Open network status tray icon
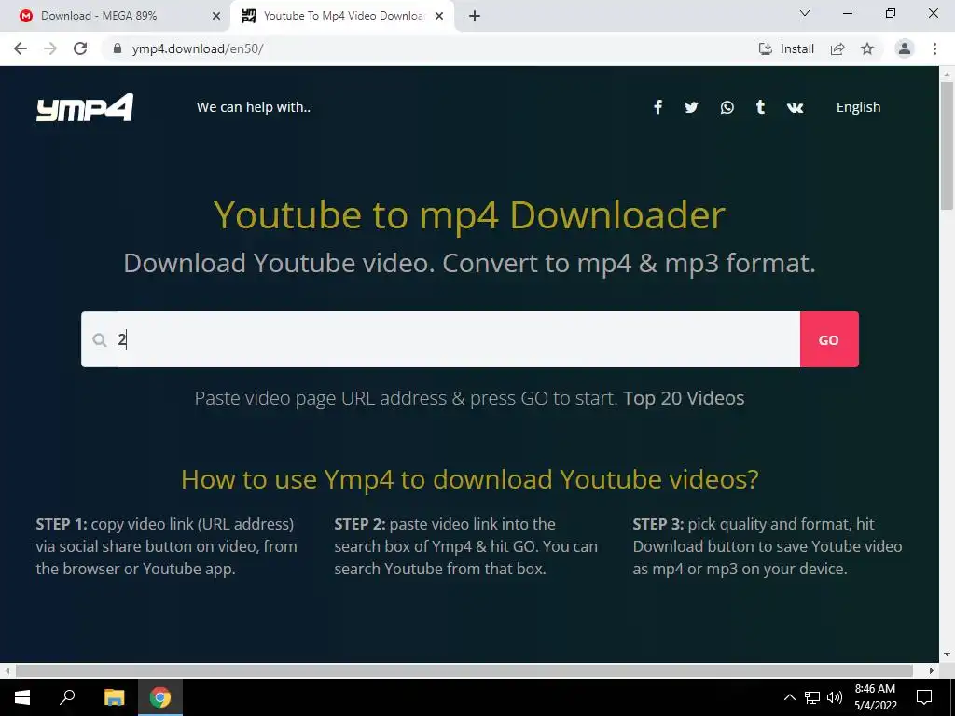Screen dimensions: 955x716 click(x=812, y=697)
